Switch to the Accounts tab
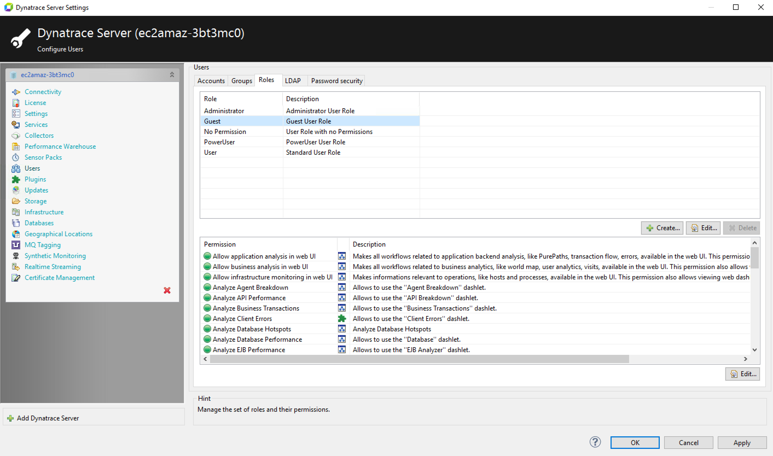The image size is (773, 456). point(212,80)
